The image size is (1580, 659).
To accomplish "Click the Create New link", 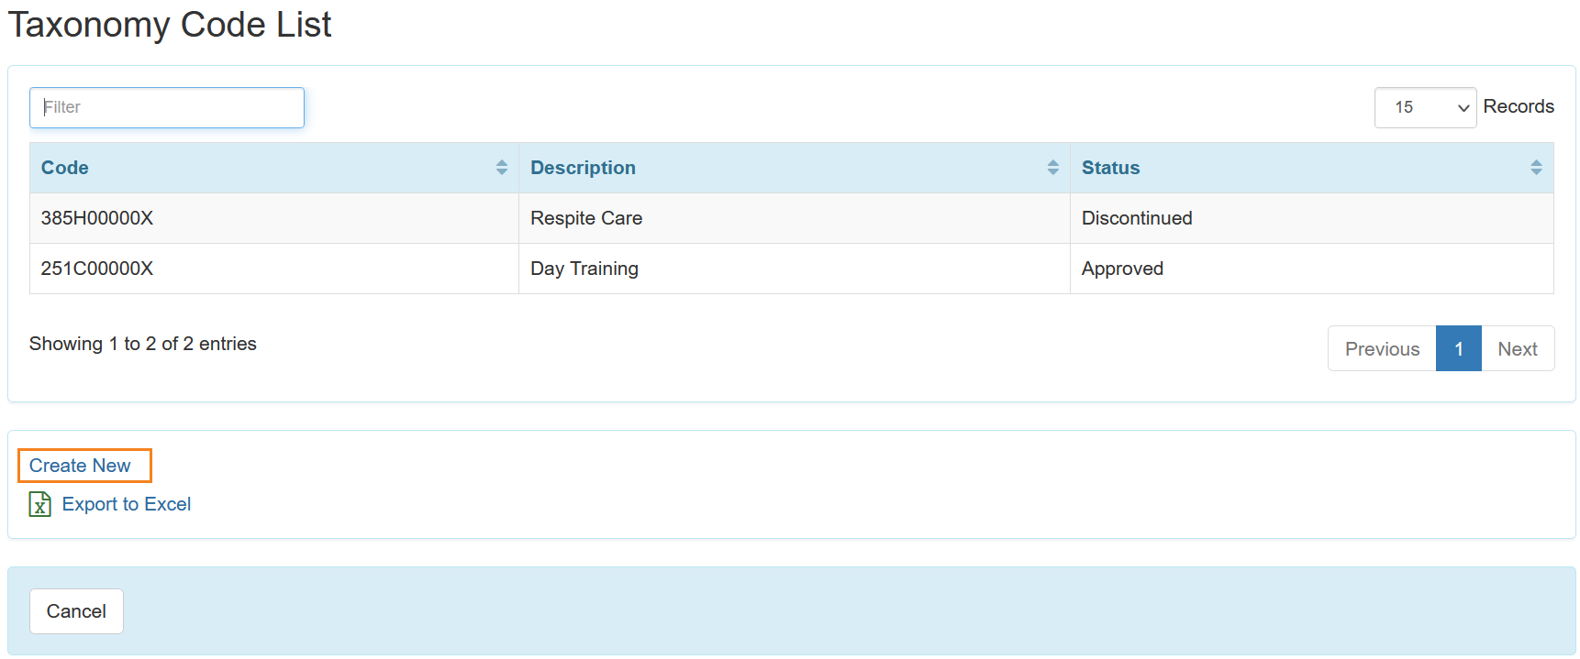I will tap(80, 466).
